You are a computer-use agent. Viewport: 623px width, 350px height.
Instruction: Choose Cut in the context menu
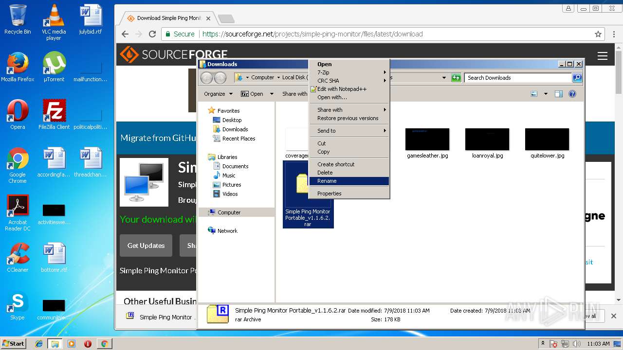(x=349, y=143)
